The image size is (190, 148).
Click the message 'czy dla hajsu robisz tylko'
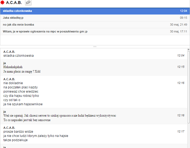coord(21,96)
